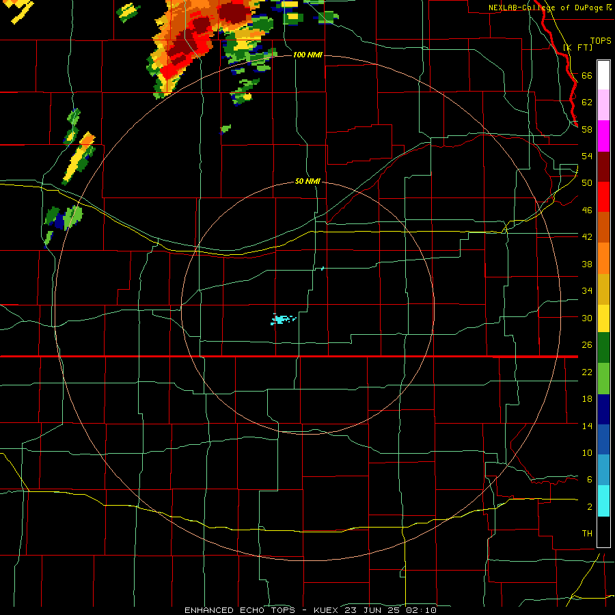Click the '50 NMI' range ring label

[x=307, y=181]
